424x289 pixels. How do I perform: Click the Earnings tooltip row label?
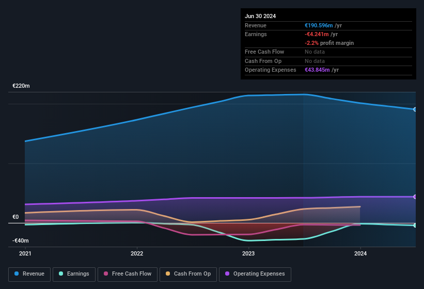pos(256,34)
